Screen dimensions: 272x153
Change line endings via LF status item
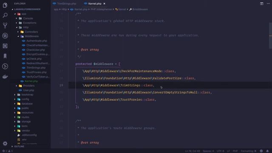(229, 151)
